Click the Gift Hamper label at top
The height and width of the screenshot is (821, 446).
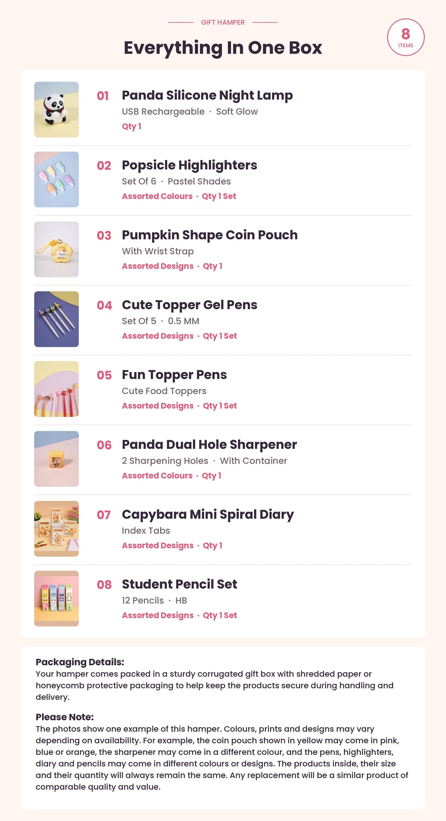click(223, 22)
